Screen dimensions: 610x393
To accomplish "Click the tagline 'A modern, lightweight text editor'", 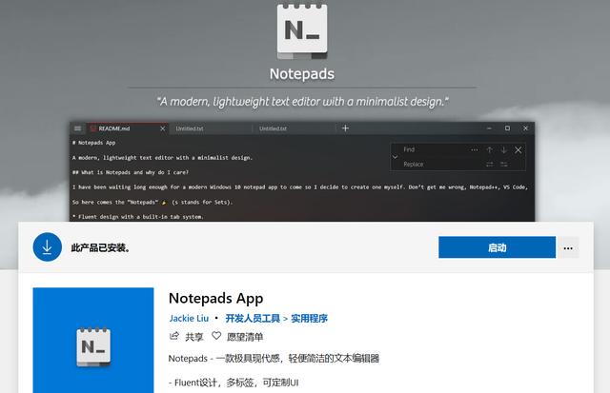I will click(x=302, y=102).
